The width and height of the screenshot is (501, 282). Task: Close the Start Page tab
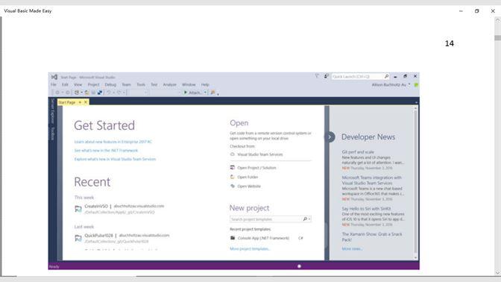pos(86,102)
